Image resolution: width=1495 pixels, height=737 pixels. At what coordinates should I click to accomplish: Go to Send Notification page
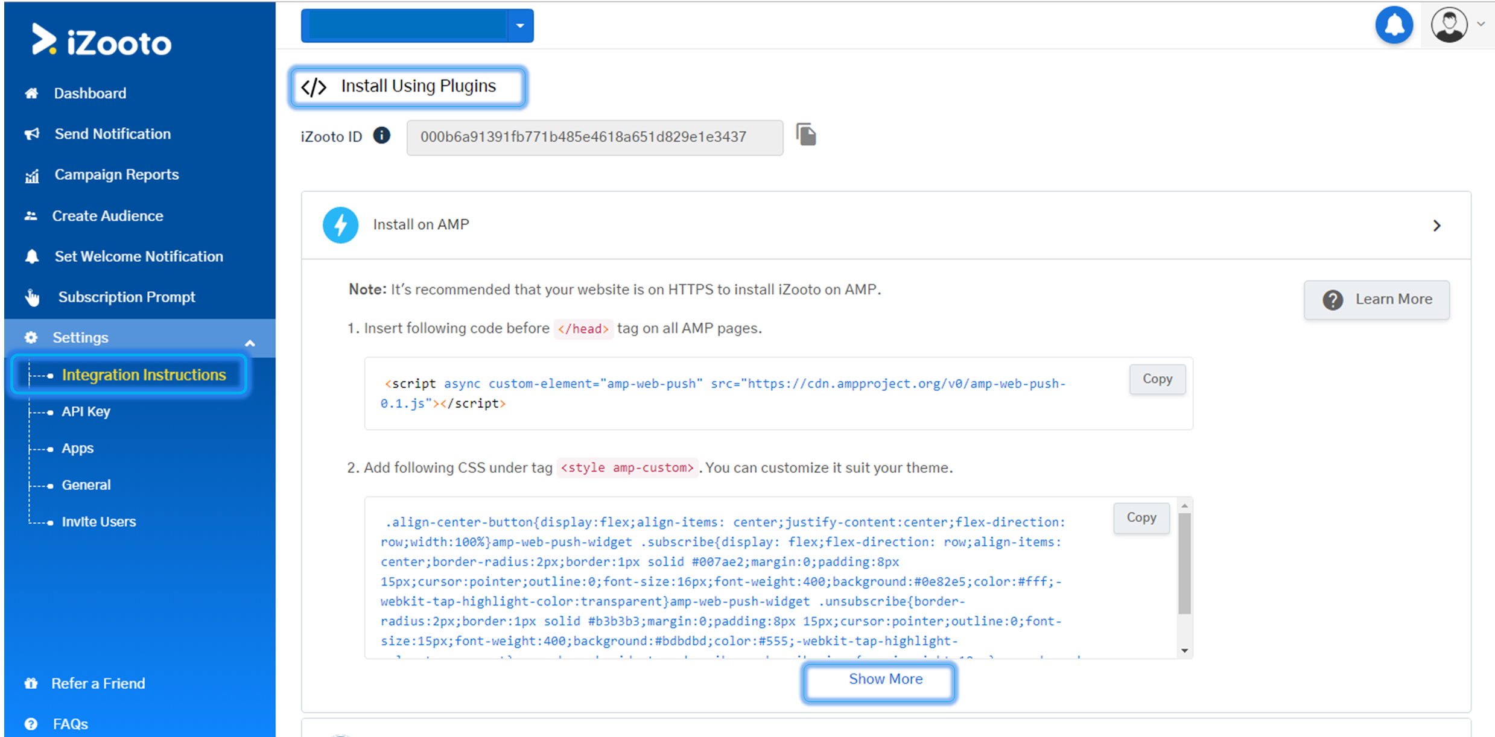click(x=112, y=134)
